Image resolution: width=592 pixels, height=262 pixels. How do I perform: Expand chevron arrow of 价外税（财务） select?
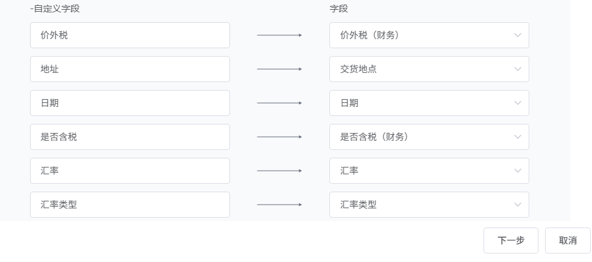518,35
